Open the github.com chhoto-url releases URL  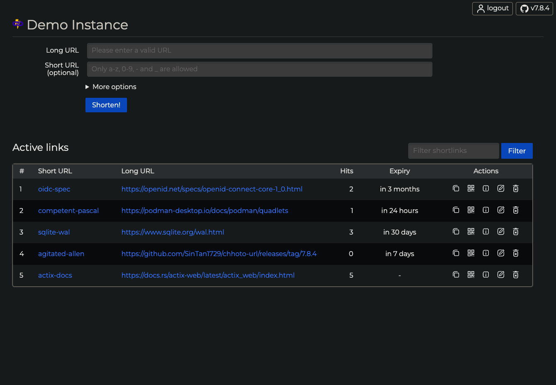click(x=219, y=254)
